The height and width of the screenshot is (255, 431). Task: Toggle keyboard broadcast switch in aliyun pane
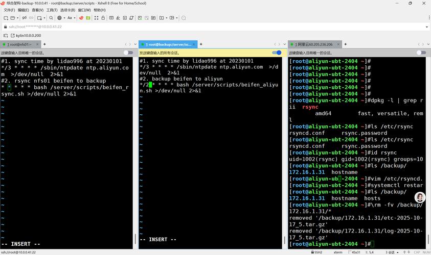click(421, 53)
